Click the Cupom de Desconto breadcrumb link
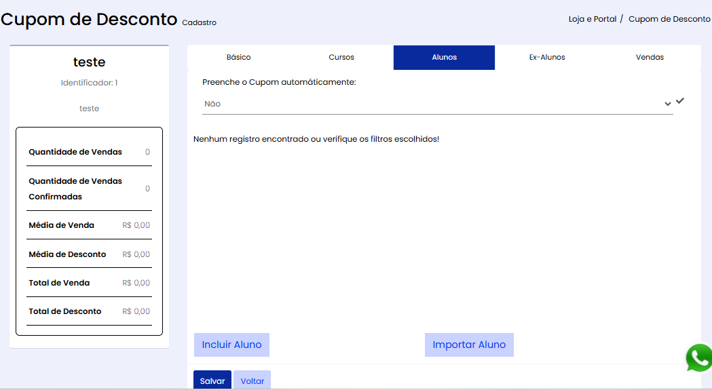 point(669,19)
